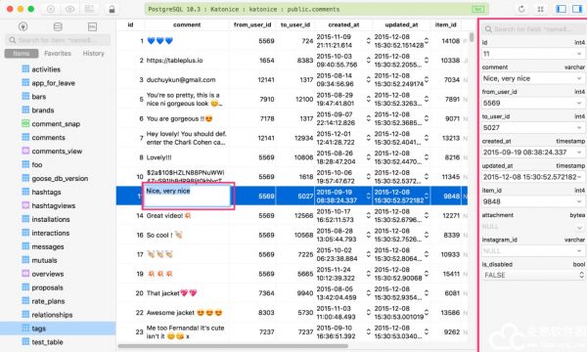587x352 pixels.
Task: Switch to the Favorites tab
Action: coord(58,54)
